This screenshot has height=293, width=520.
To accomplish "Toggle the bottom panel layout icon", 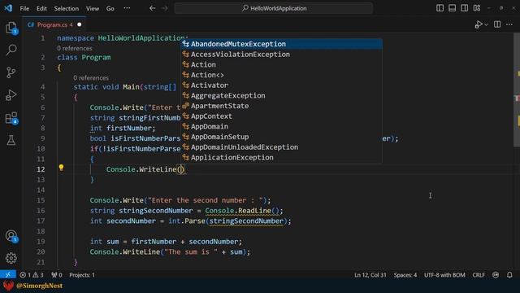I will [452, 8].
